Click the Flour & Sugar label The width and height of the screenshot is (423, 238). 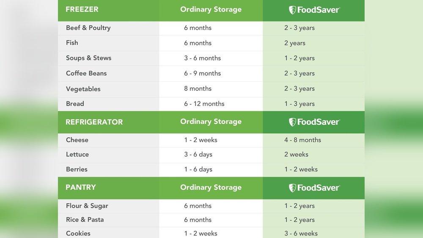click(87, 206)
